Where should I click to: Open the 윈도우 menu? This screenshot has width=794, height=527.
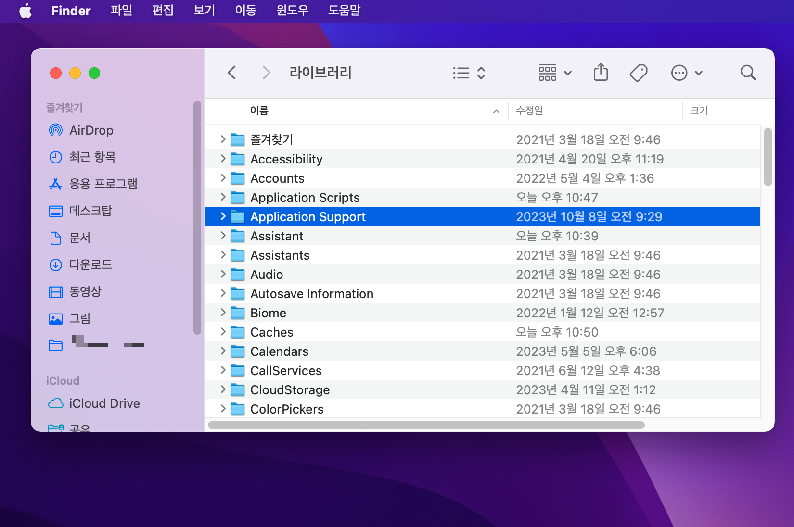(292, 11)
